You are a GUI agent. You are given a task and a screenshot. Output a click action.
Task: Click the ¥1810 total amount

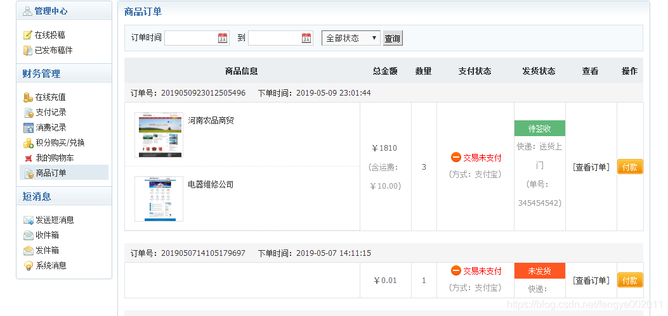tap(384, 148)
